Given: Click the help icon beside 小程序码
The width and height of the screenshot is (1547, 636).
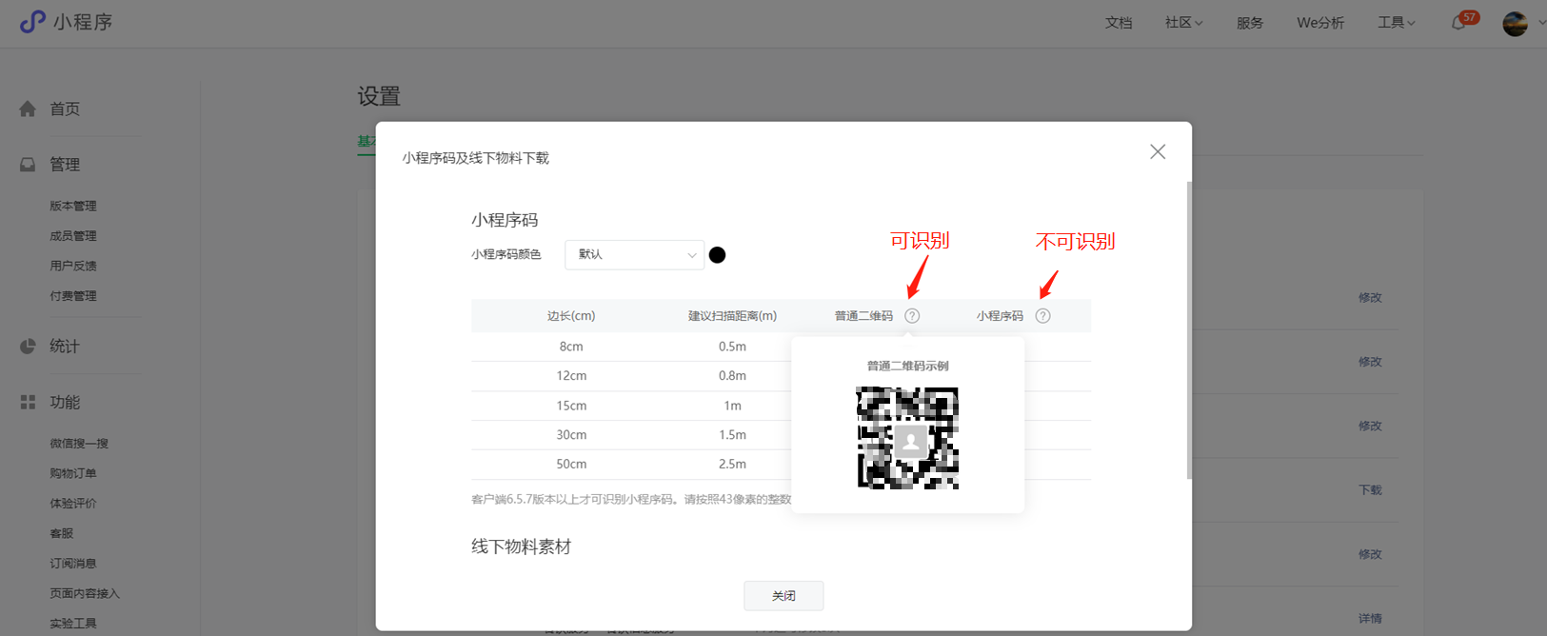Looking at the screenshot, I should [1043, 316].
